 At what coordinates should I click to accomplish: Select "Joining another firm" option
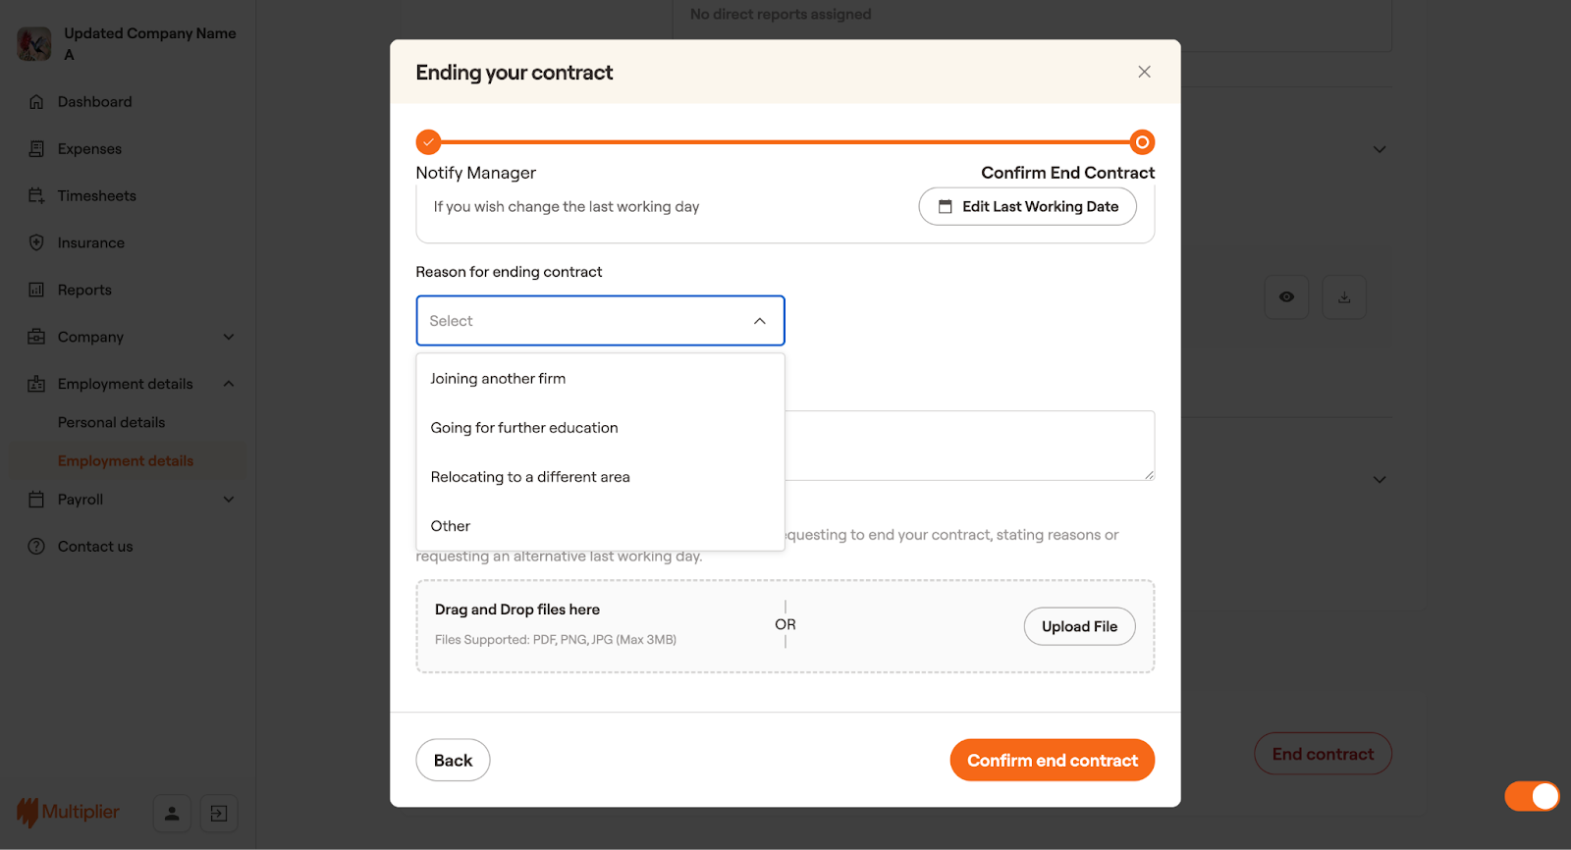tap(498, 379)
